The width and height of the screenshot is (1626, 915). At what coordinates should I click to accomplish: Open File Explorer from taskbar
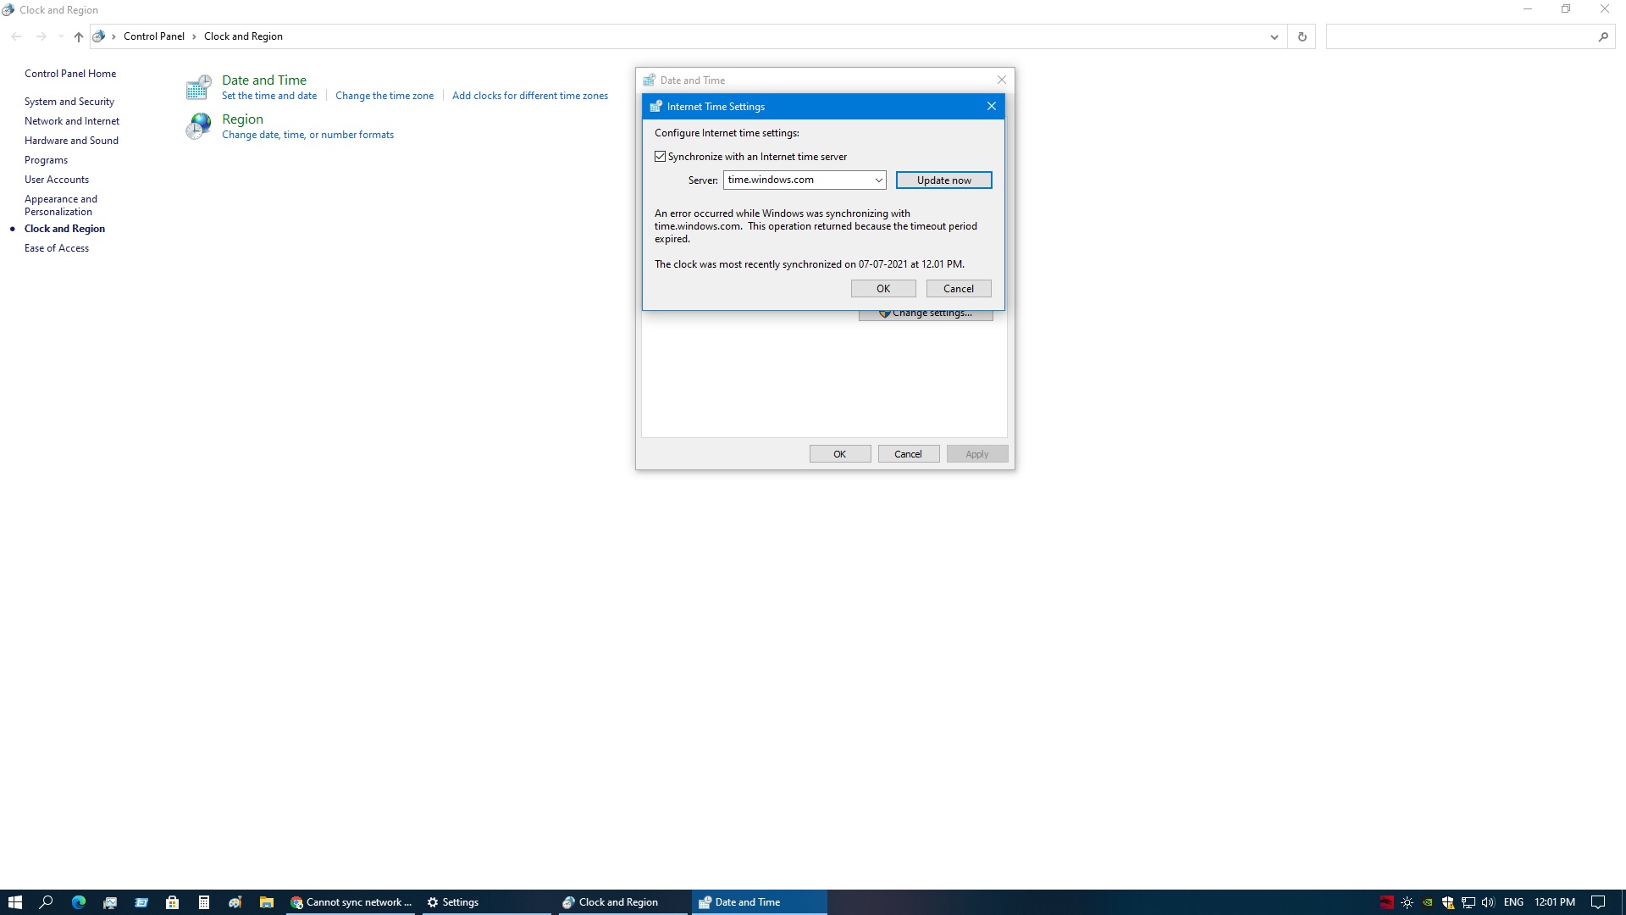tap(266, 902)
